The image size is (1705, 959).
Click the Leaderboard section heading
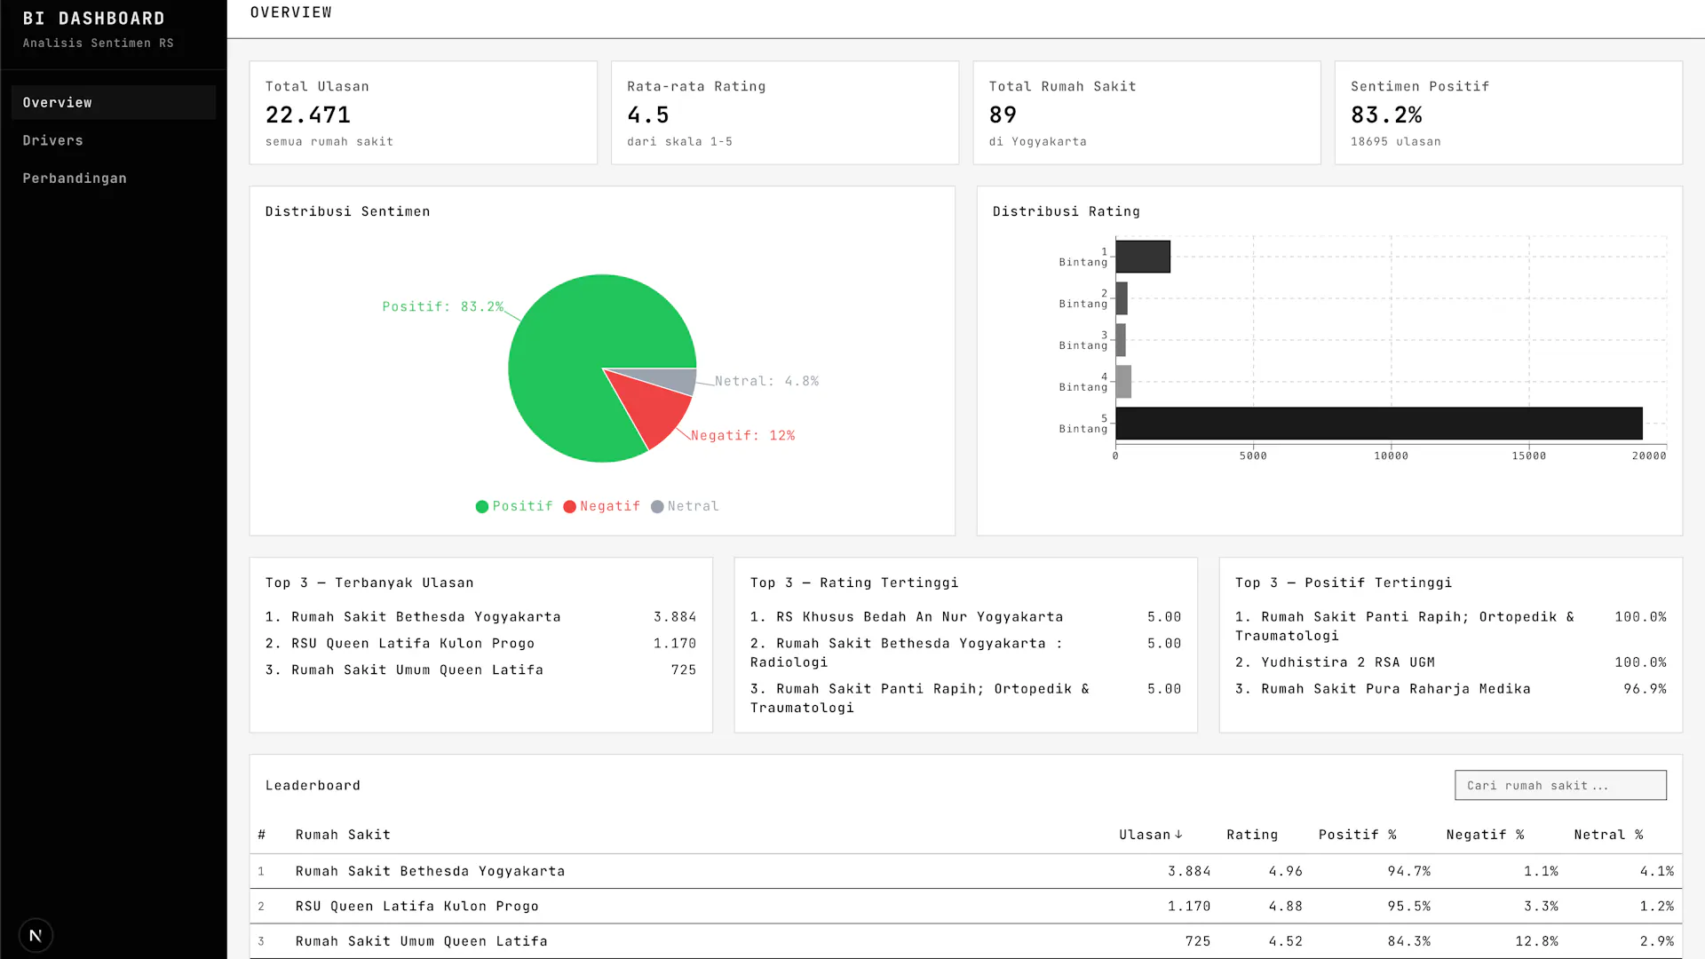pyautogui.click(x=313, y=785)
